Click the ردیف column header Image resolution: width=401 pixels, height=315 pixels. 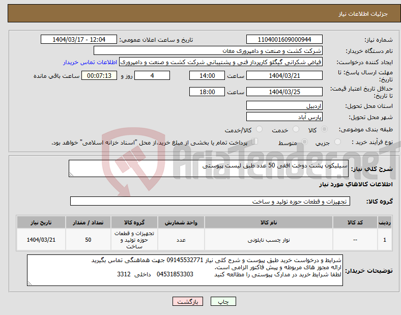pyautogui.click(x=385, y=222)
